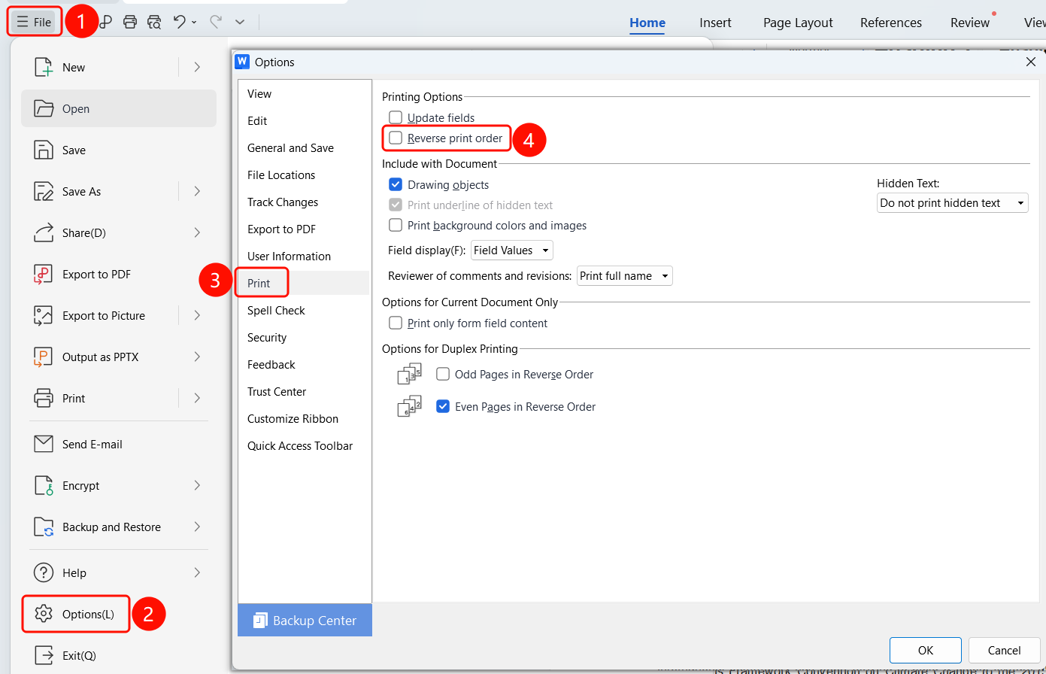Click the Export to Picture icon
Viewport: 1046px width, 674px height.
pos(44,315)
